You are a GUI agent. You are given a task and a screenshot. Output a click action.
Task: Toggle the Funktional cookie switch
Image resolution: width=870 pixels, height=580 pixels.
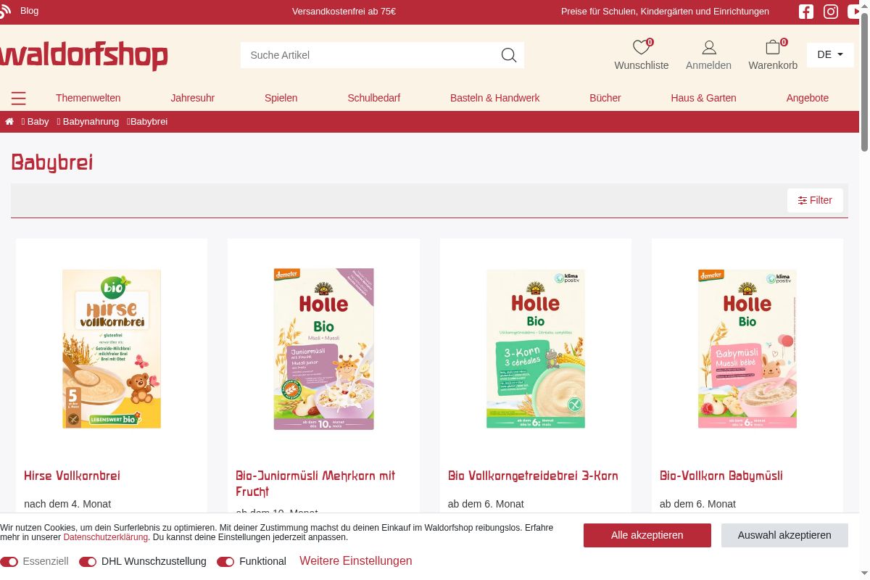[225, 562]
